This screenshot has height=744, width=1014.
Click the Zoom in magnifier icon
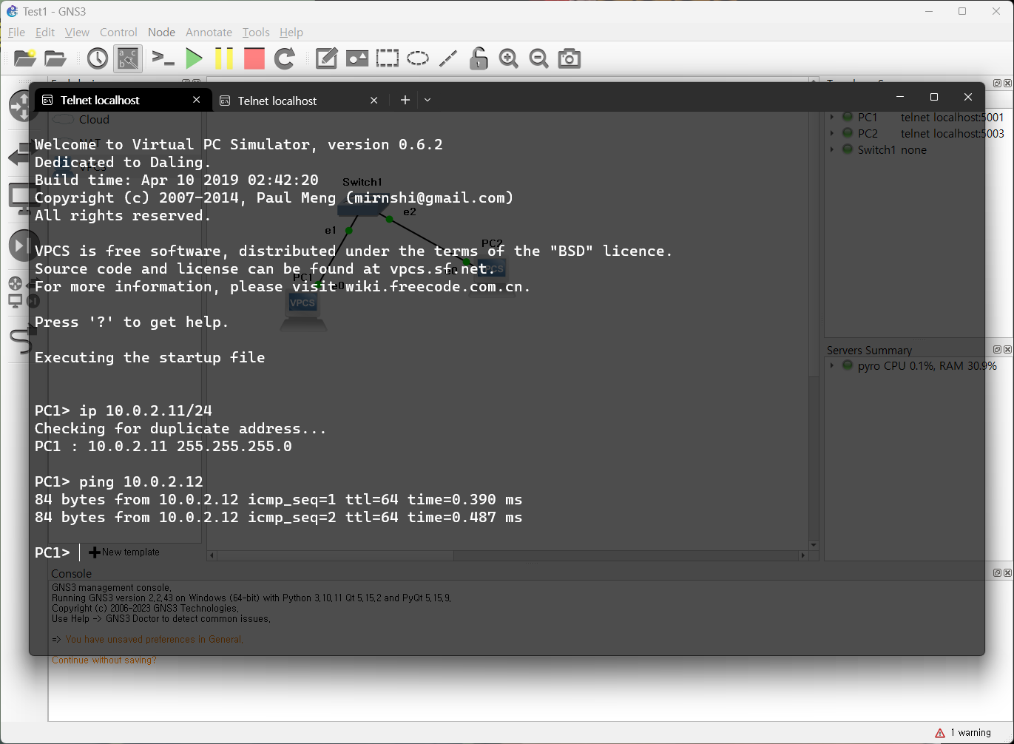[x=509, y=58]
